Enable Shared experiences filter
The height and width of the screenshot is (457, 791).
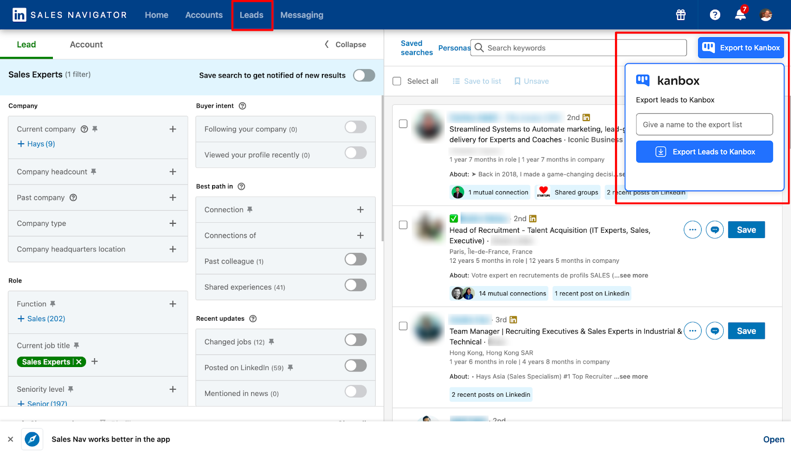click(356, 285)
